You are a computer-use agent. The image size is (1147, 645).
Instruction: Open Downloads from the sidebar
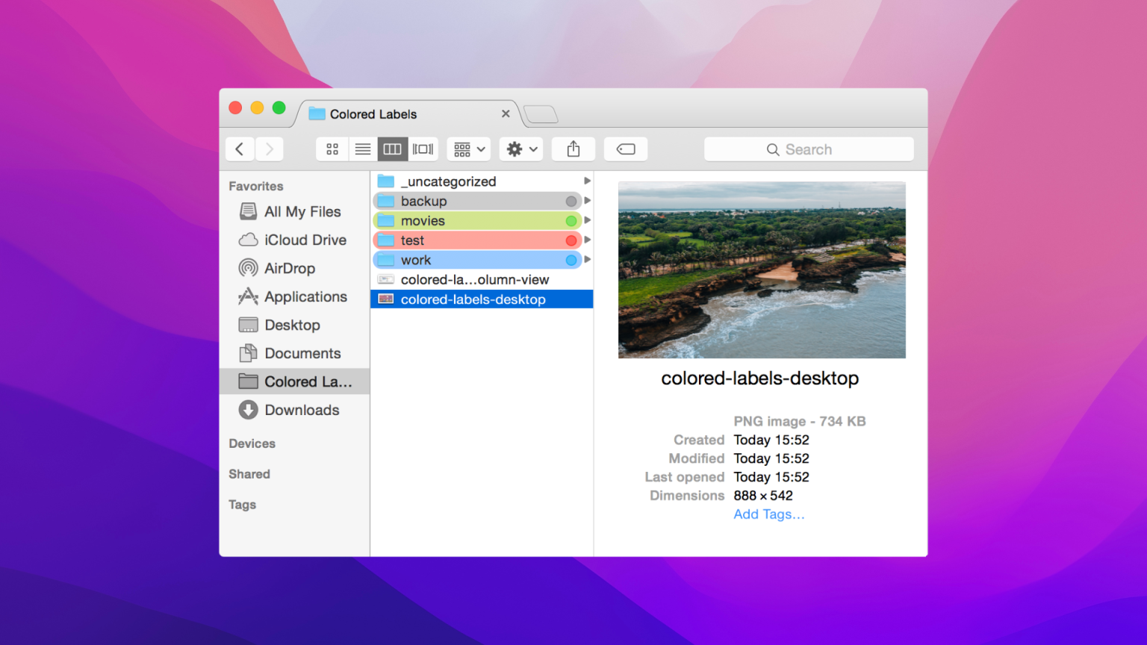tap(302, 410)
